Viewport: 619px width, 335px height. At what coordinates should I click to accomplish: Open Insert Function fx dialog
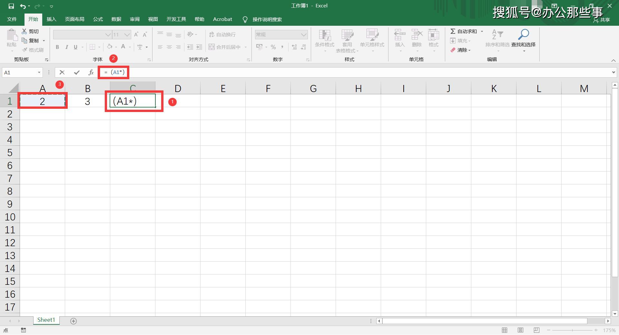click(91, 72)
